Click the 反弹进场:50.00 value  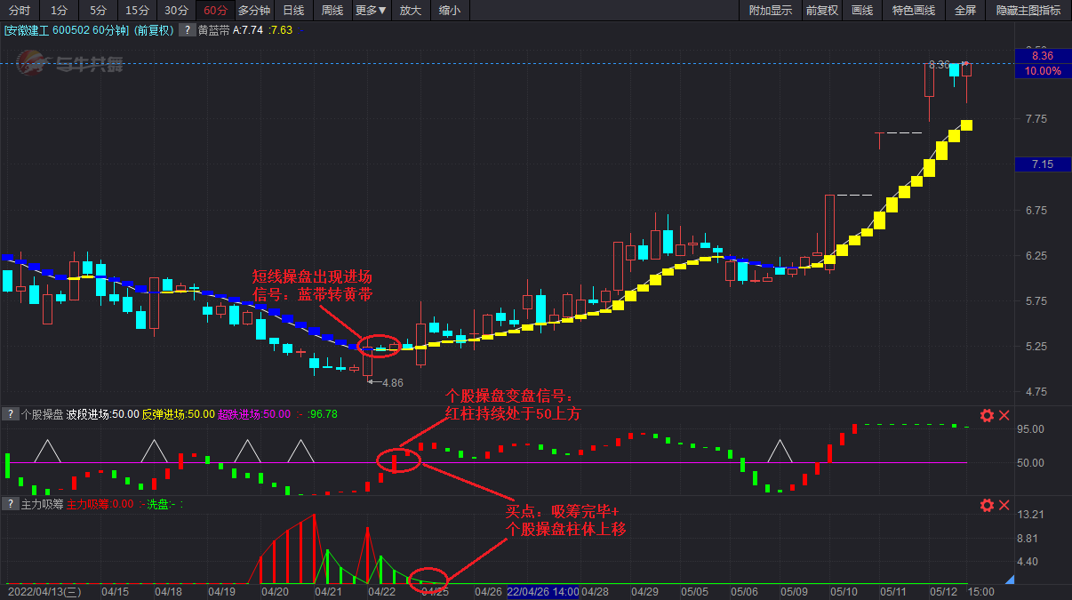pos(179,414)
